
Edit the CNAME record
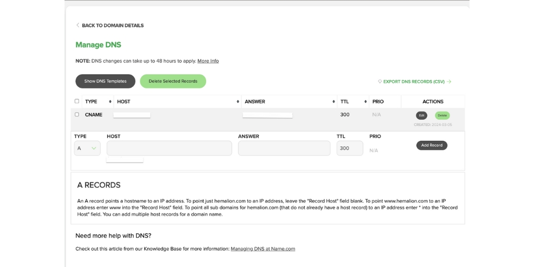click(x=421, y=115)
